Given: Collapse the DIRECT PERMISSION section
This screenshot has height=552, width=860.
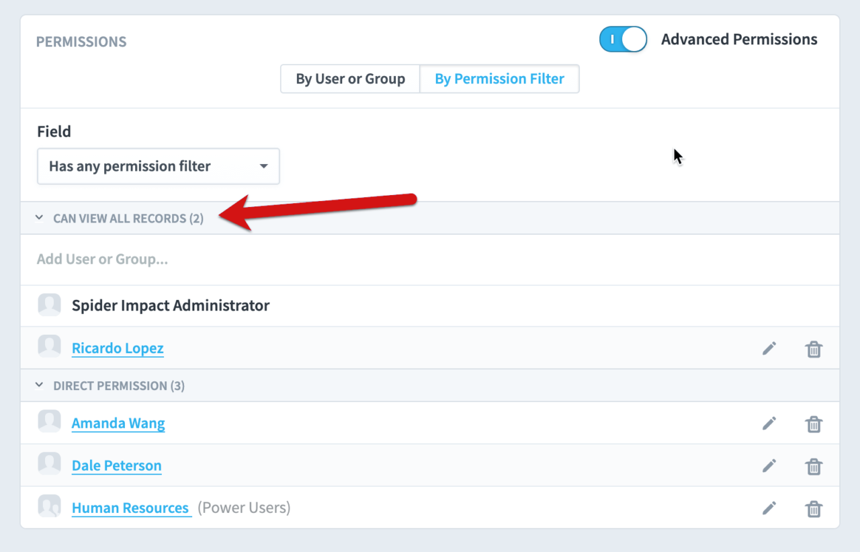Looking at the screenshot, I should click(x=38, y=385).
